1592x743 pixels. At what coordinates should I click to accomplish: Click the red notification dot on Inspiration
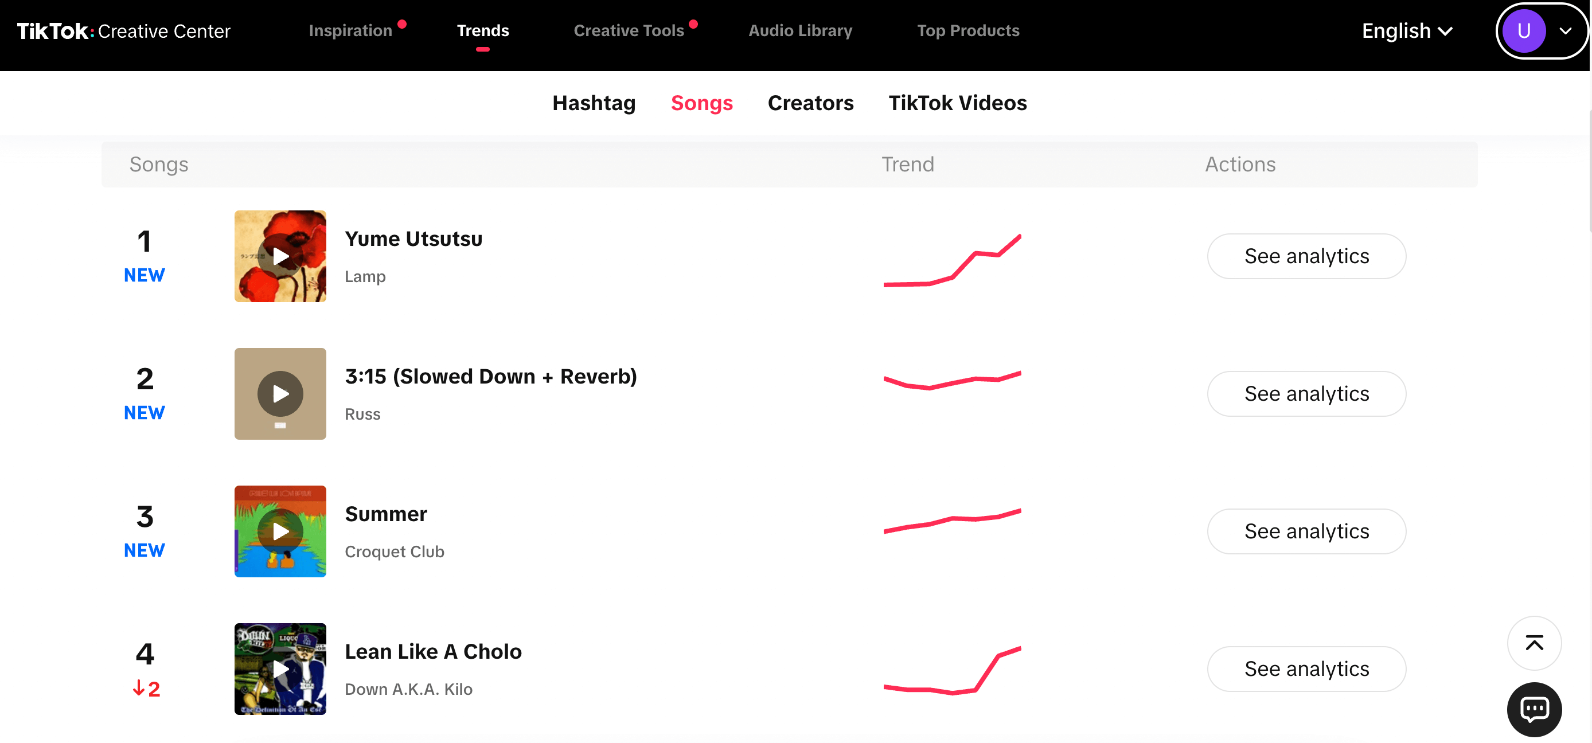click(x=401, y=20)
